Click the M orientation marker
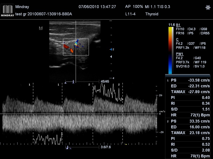 click(41, 28)
